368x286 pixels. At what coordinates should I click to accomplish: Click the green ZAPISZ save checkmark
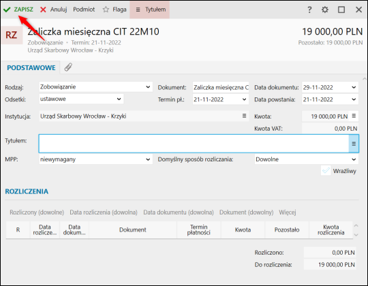pos(7,10)
